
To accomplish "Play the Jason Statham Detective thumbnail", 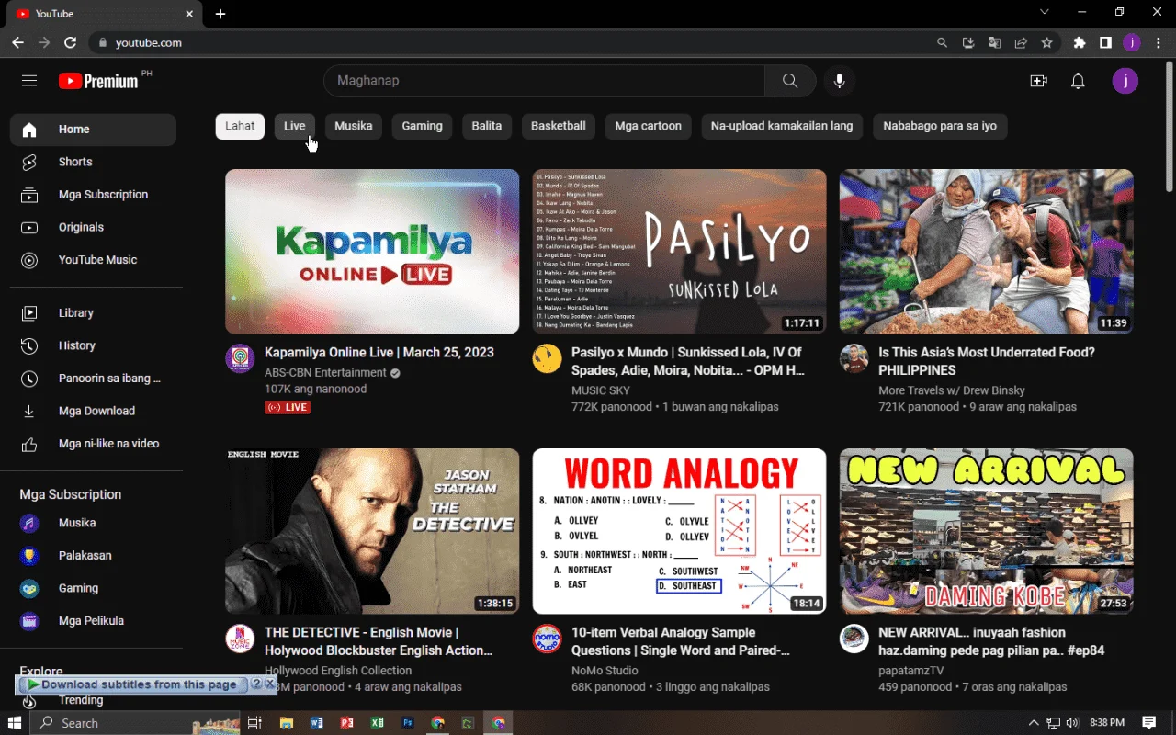I will click(x=372, y=531).
